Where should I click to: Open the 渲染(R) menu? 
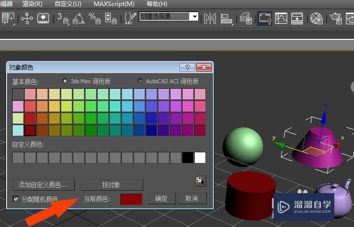(32, 4)
